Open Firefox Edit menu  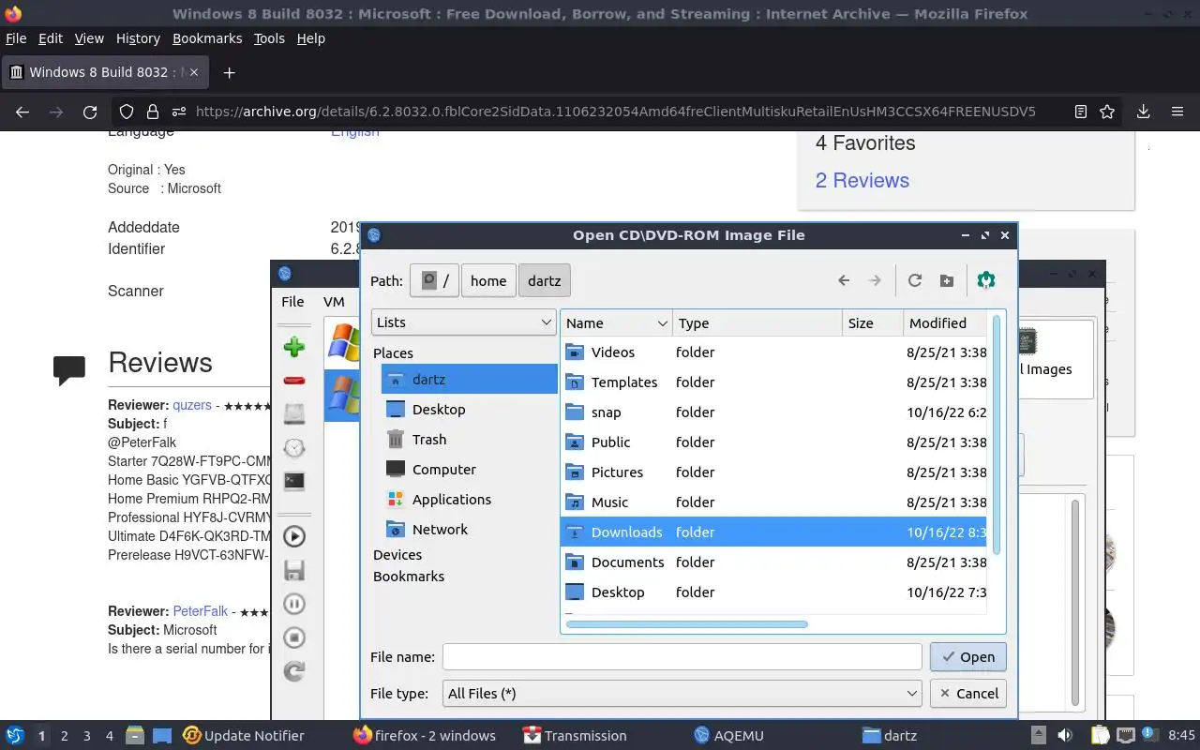tap(50, 38)
